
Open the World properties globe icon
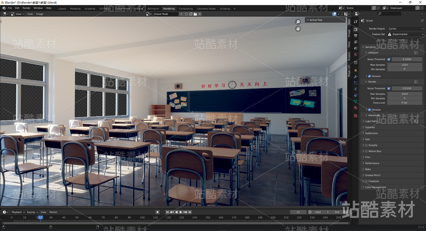(356, 55)
